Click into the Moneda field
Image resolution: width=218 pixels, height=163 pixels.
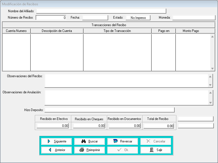(194, 18)
